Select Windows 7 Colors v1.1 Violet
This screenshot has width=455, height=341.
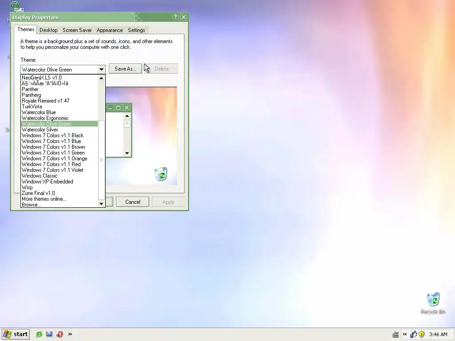click(60, 170)
